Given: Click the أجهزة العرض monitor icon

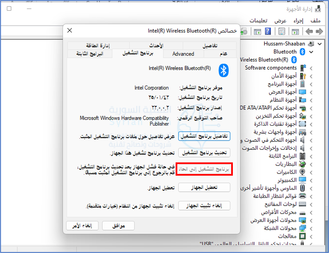Looking at the screenshot, I should (303, 92).
